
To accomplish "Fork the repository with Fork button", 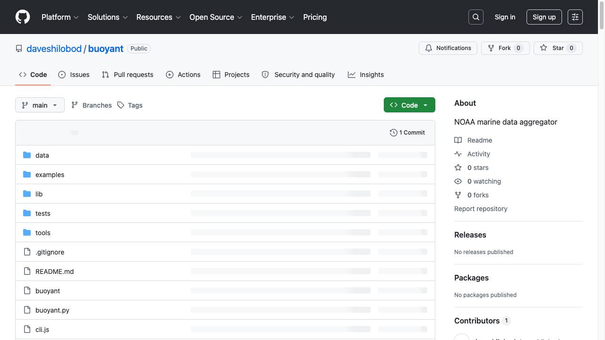I will [505, 48].
